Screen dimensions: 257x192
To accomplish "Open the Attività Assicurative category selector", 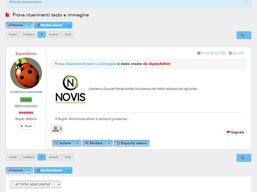I will [x=35, y=184].
